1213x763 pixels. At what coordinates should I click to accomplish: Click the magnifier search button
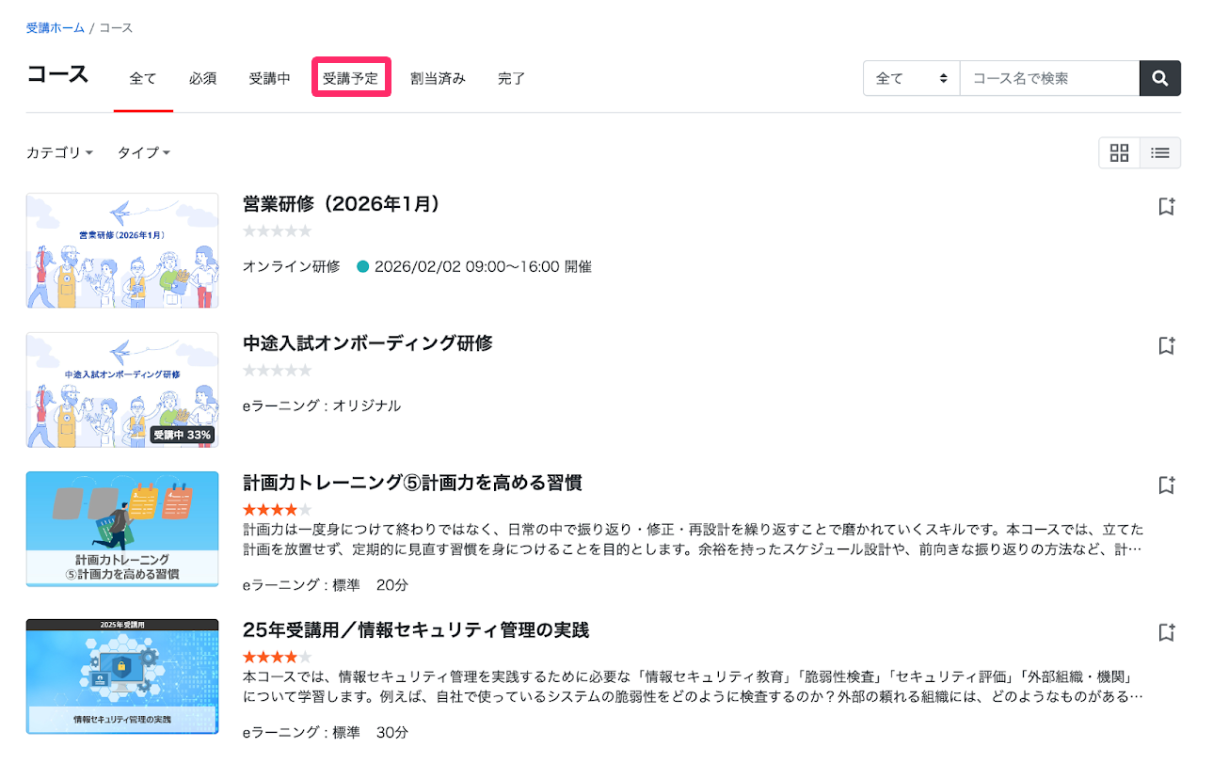1160,78
